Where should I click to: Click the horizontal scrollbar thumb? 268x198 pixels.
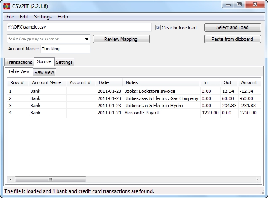pos(50,179)
